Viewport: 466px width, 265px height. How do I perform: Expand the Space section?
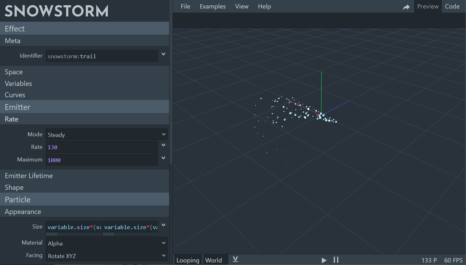(x=85, y=72)
